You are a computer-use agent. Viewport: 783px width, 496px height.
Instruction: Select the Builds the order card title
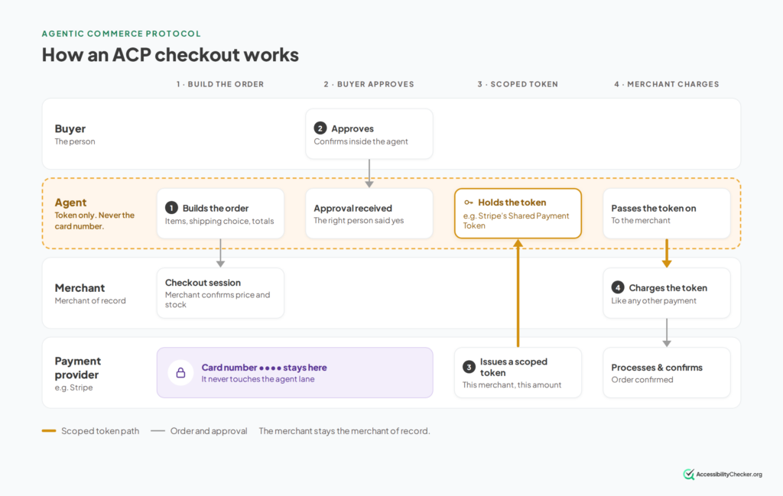[216, 209]
